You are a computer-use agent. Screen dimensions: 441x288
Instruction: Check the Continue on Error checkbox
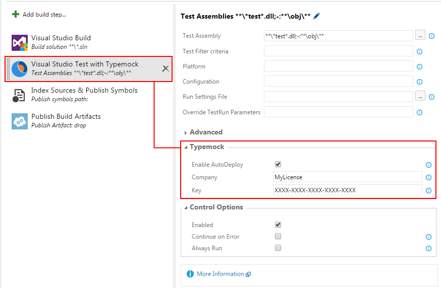pyautogui.click(x=278, y=236)
